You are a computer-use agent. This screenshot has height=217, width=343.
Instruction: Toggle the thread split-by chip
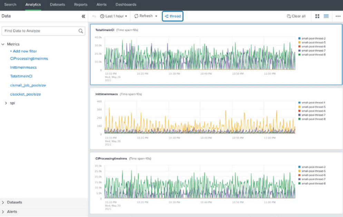coord(173,16)
